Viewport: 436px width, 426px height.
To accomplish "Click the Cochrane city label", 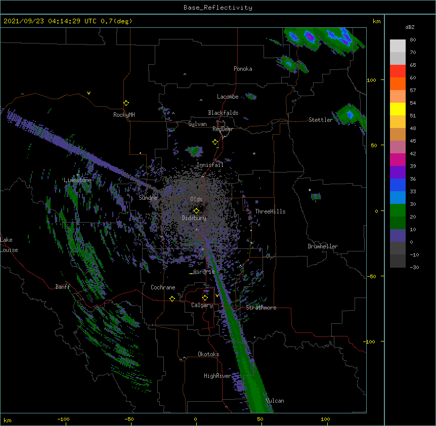I will point(163,287).
